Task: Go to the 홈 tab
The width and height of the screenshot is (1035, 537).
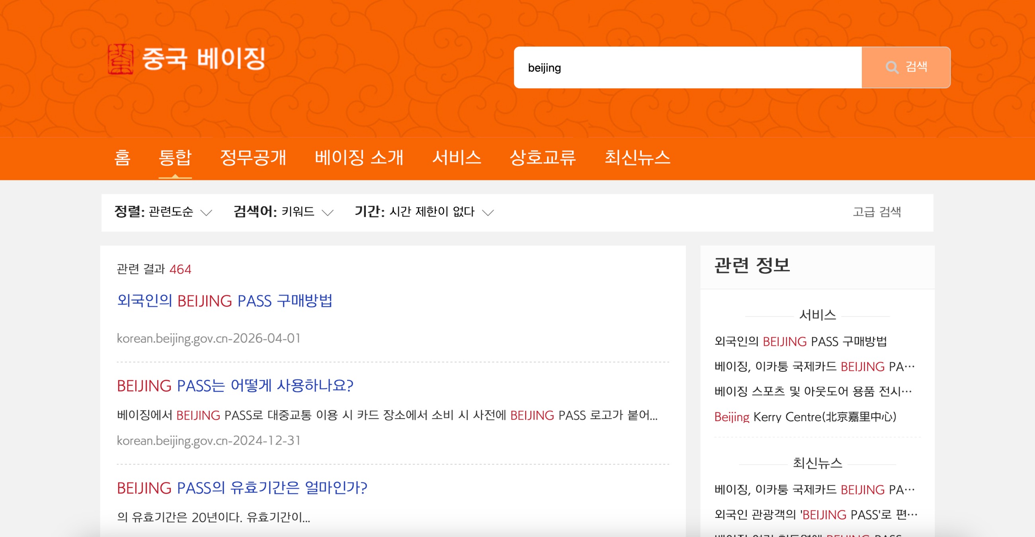Action: [x=122, y=158]
